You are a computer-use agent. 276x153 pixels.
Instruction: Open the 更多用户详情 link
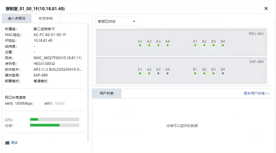256,93
